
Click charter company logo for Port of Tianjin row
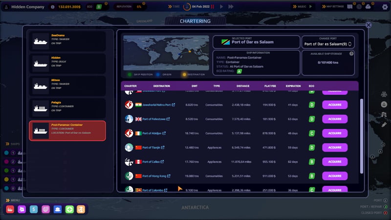pyautogui.click(x=129, y=148)
